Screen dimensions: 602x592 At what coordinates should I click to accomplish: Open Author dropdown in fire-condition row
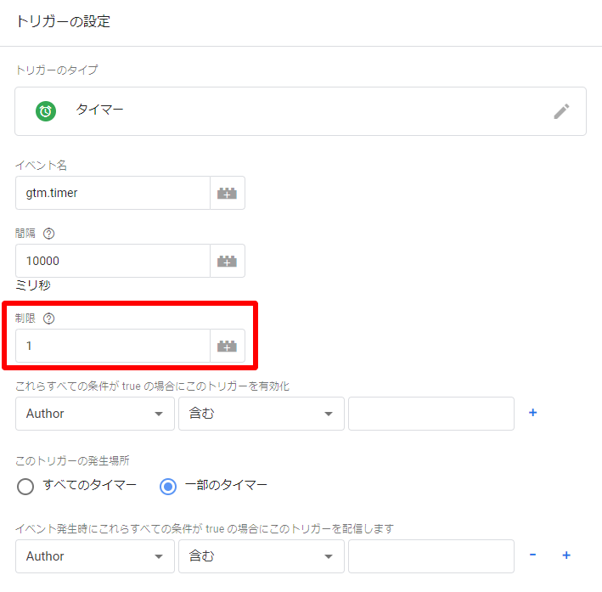coord(95,556)
